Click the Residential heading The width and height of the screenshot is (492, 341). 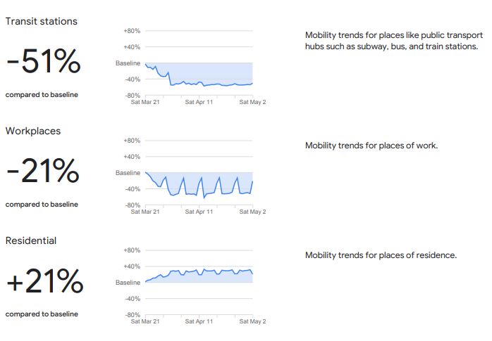(31, 240)
